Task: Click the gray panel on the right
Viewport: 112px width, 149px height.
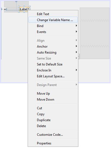Action: [x=95, y=33]
